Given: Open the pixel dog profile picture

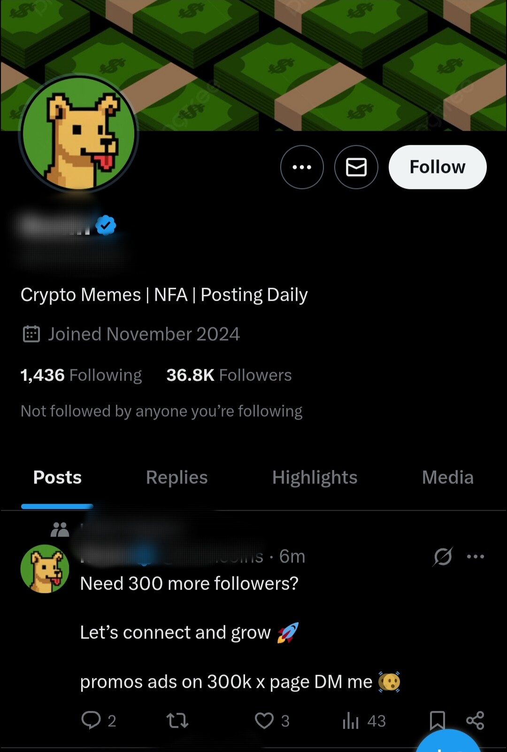Looking at the screenshot, I should point(79,134).
